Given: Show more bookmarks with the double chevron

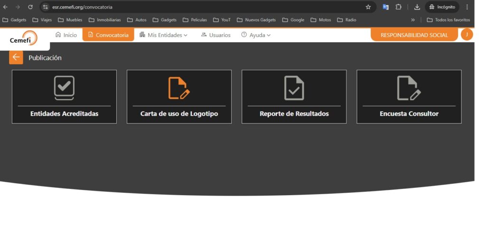Looking at the screenshot, I should coord(413,20).
